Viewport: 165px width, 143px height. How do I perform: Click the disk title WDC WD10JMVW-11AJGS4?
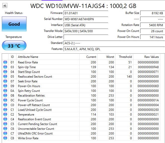[x=67, y=6]
